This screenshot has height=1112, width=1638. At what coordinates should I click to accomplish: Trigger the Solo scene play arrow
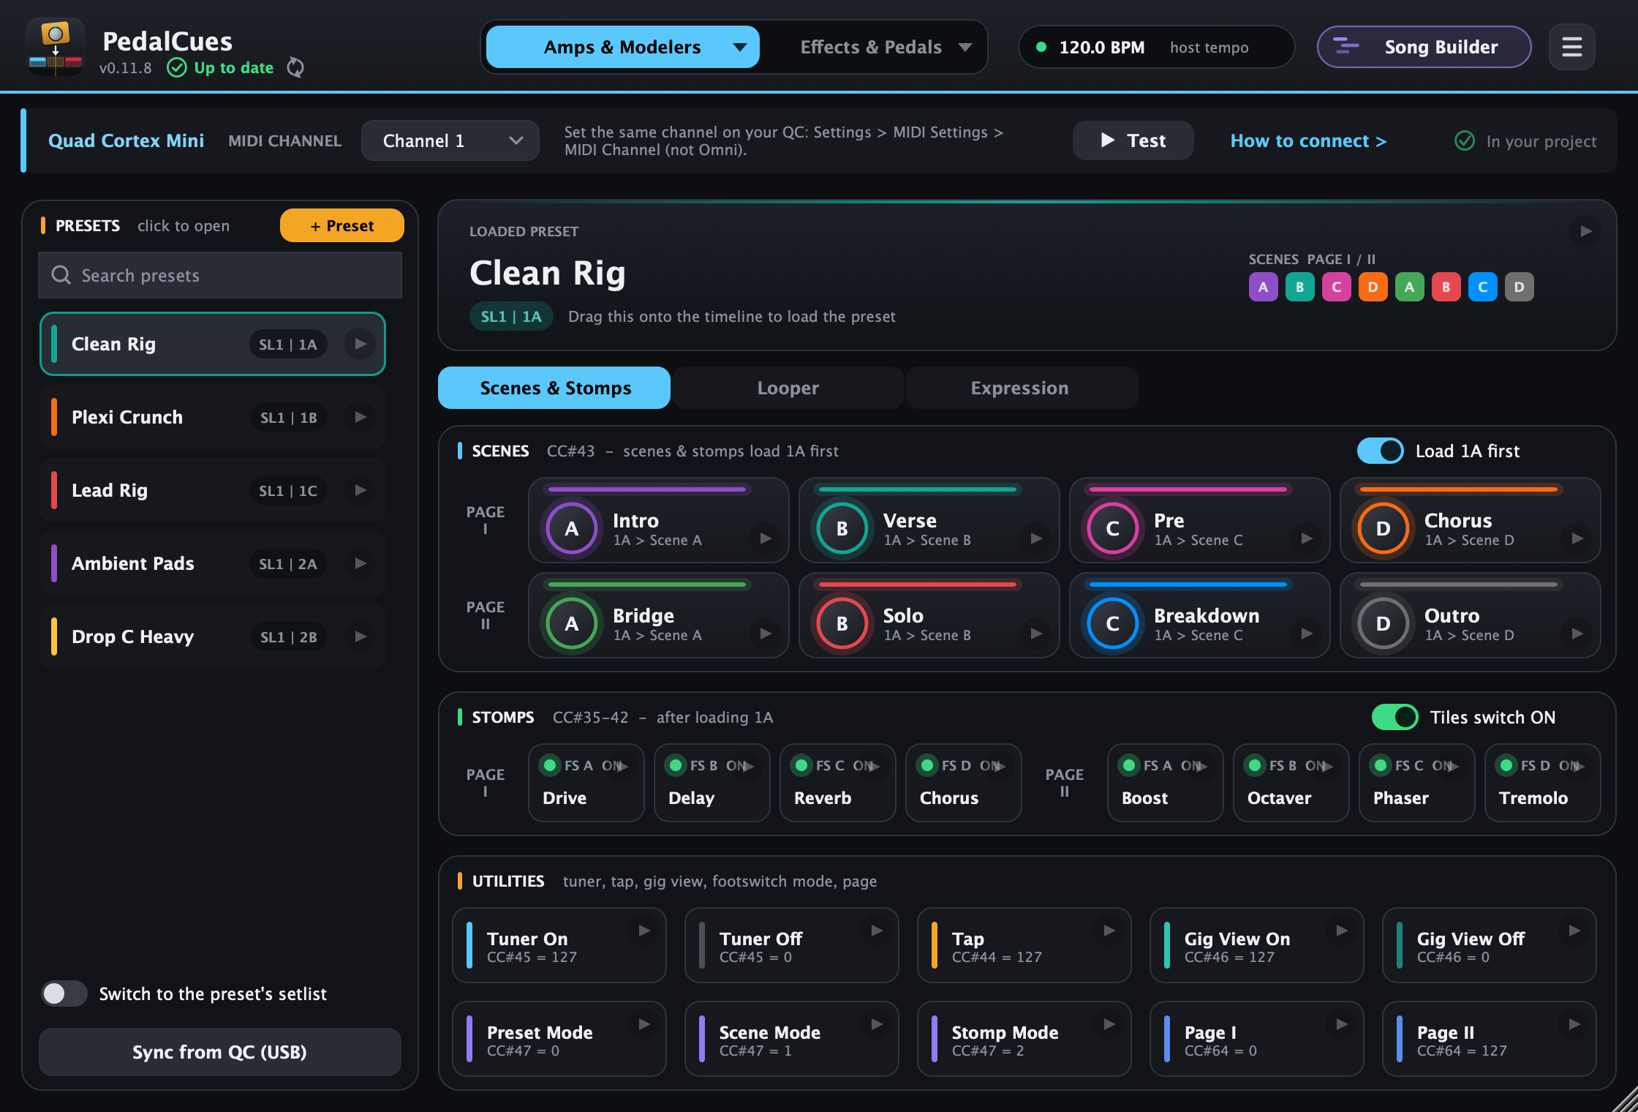1036,634
